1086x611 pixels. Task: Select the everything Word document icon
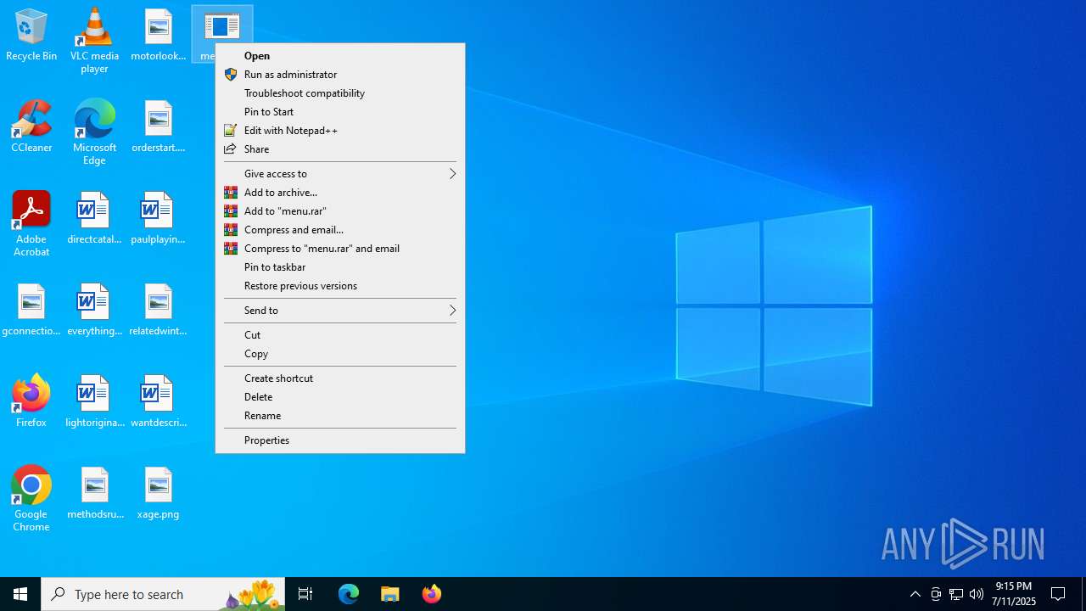click(94, 311)
